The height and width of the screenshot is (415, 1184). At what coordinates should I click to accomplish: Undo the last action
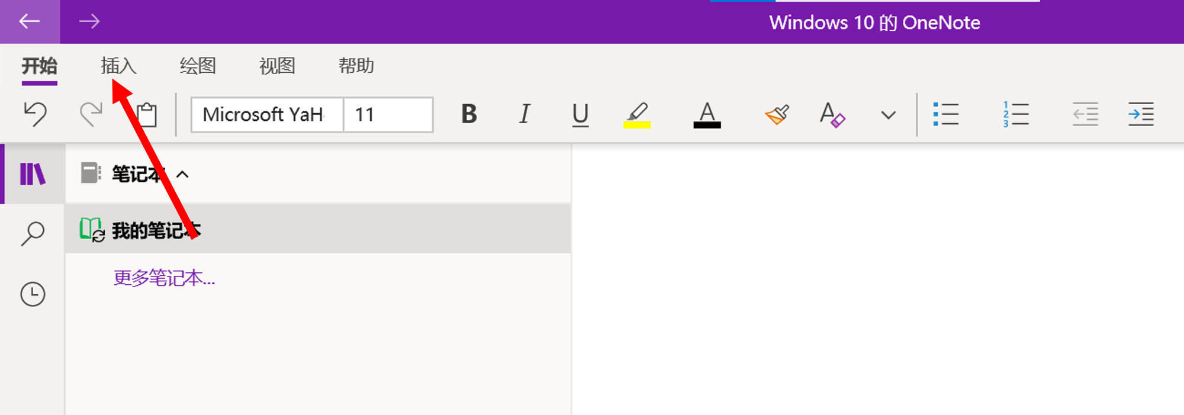[35, 114]
